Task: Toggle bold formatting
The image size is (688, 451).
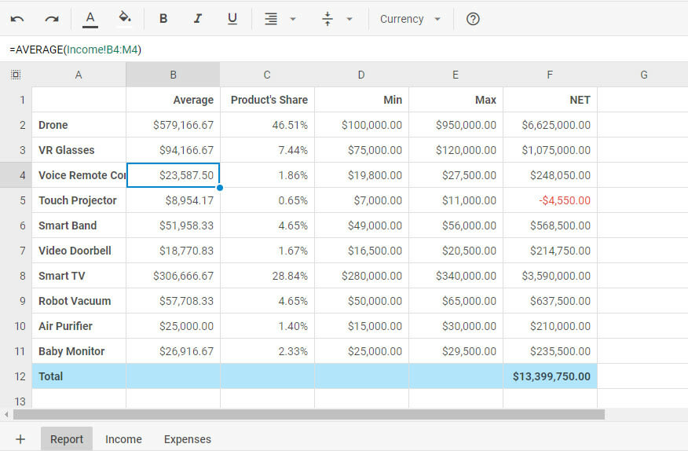Action: [x=163, y=19]
